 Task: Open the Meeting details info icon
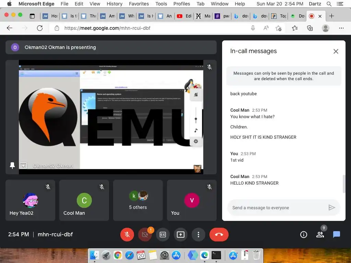(x=304, y=234)
